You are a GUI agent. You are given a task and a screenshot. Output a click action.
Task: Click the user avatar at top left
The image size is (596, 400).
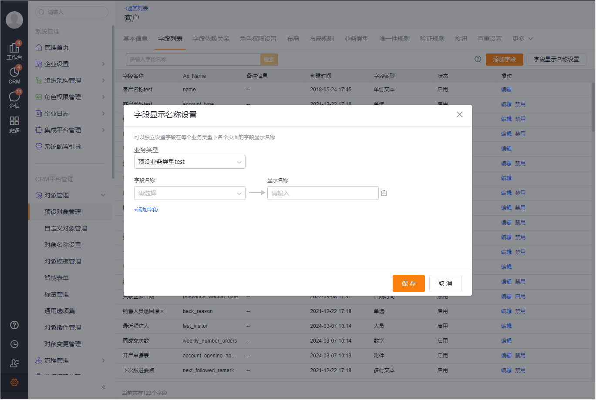[x=14, y=20]
